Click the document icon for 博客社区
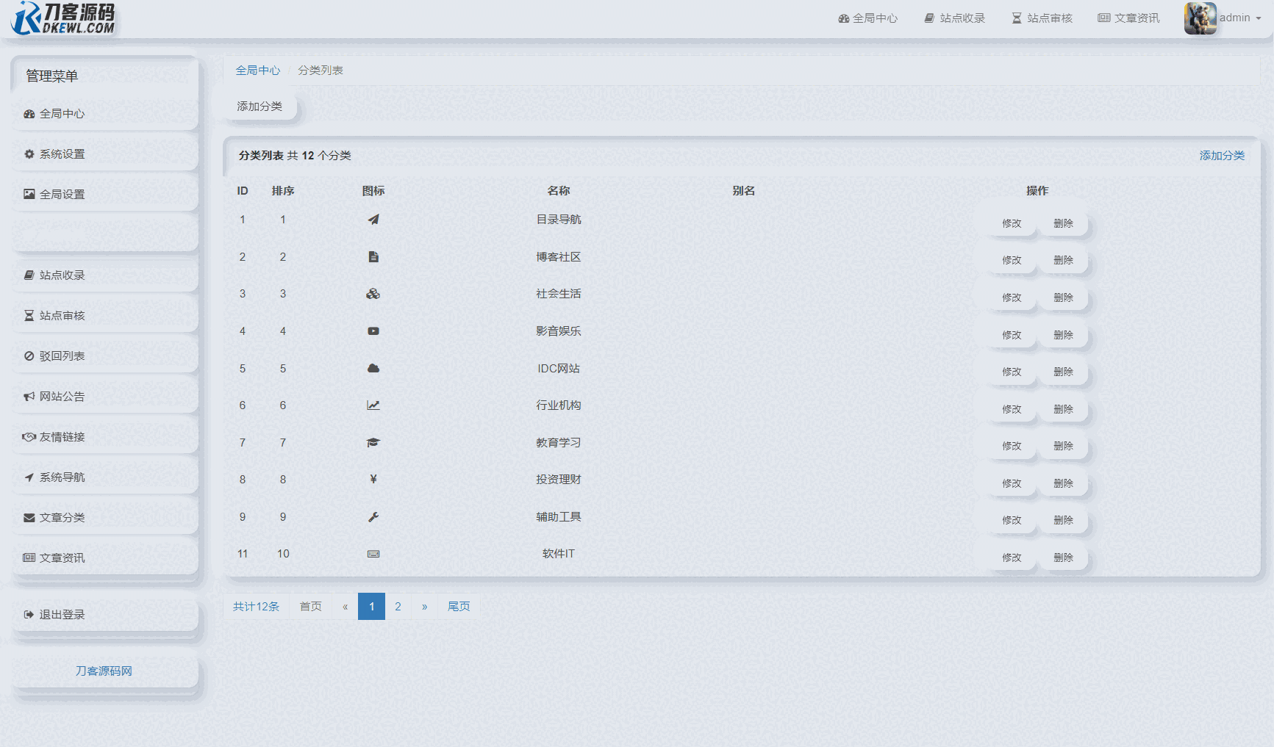The image size is (1274, 747). click(x=373, y=257)
